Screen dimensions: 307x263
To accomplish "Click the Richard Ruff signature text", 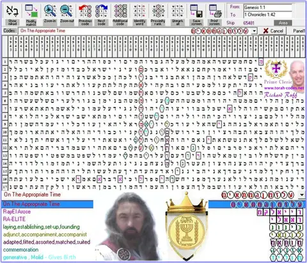I will pos(280,95).
